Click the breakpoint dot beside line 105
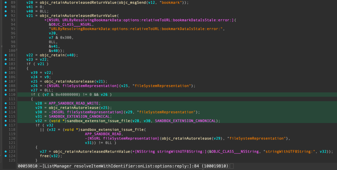The height and width of the screenshot is (170, 337). pyautogui.click(x=6, y=73)
